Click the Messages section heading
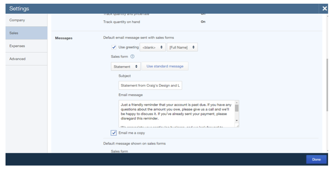Screen dimensions: 334x170 (x=63, y=38)
